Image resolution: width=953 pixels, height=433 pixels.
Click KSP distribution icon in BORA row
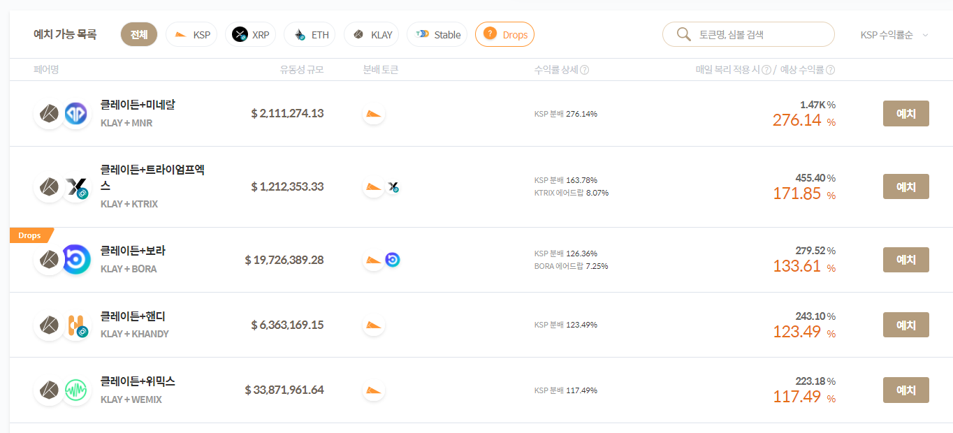(374, 260)
